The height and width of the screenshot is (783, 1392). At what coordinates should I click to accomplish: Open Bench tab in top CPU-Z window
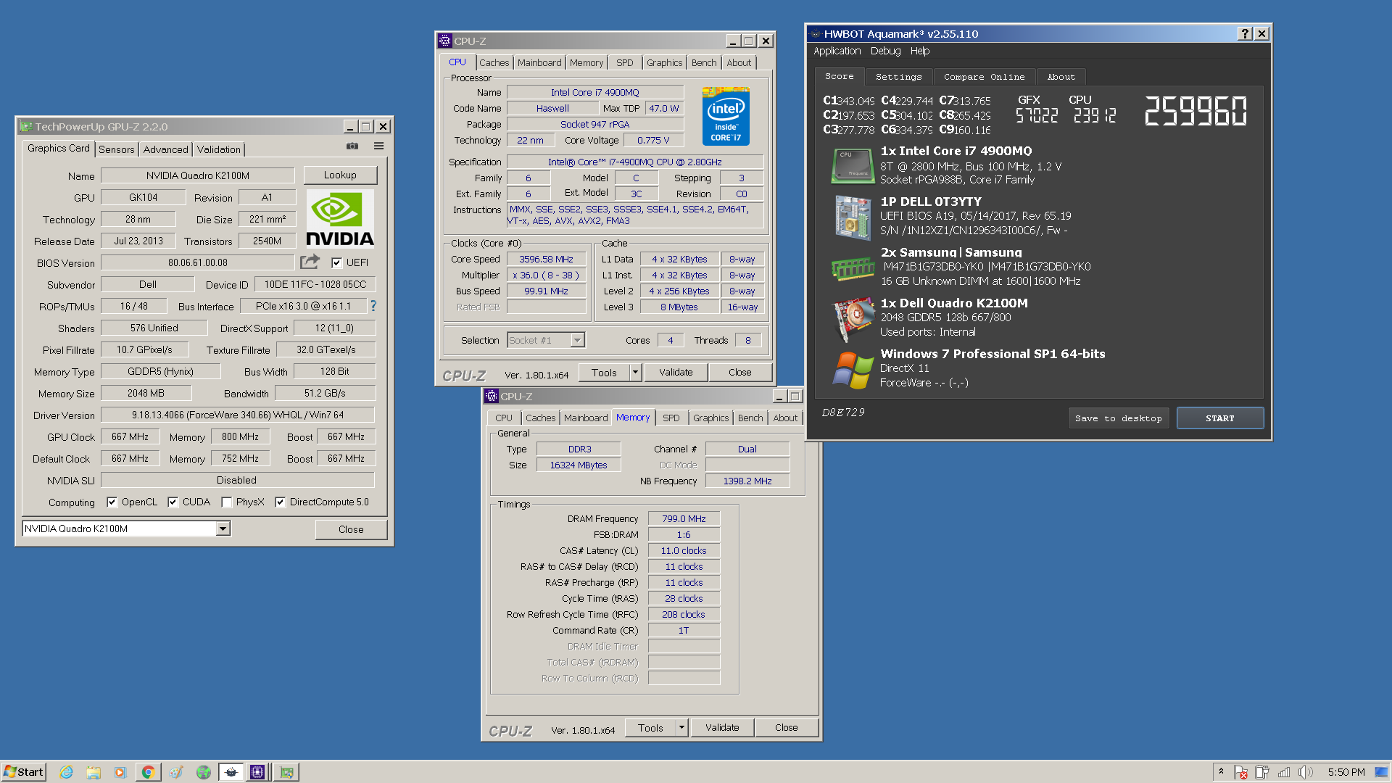tap(704, 63)
